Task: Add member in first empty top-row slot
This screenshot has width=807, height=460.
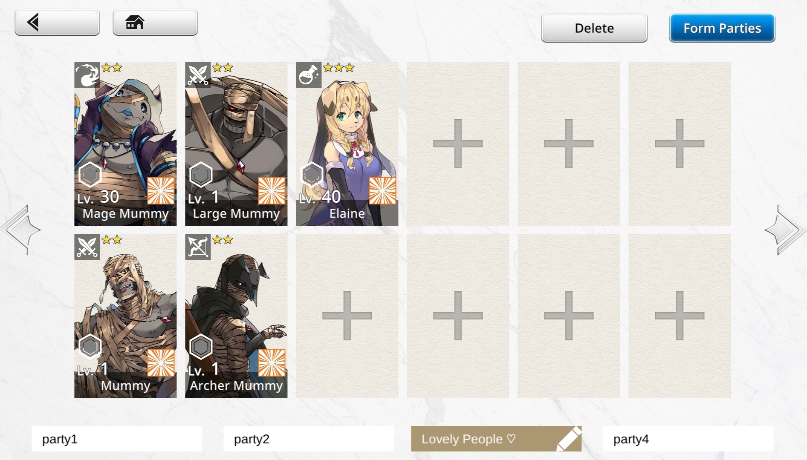Action: [458, 144]
